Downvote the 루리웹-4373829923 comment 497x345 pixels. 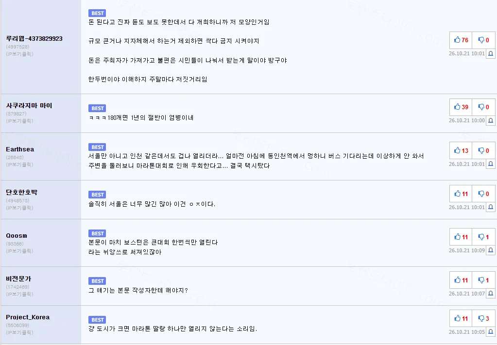483,40
